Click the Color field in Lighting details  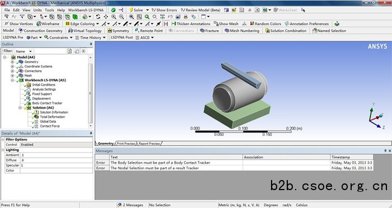point(56,171)
